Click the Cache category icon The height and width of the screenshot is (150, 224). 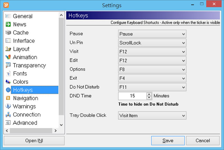[x=8, y=32]
